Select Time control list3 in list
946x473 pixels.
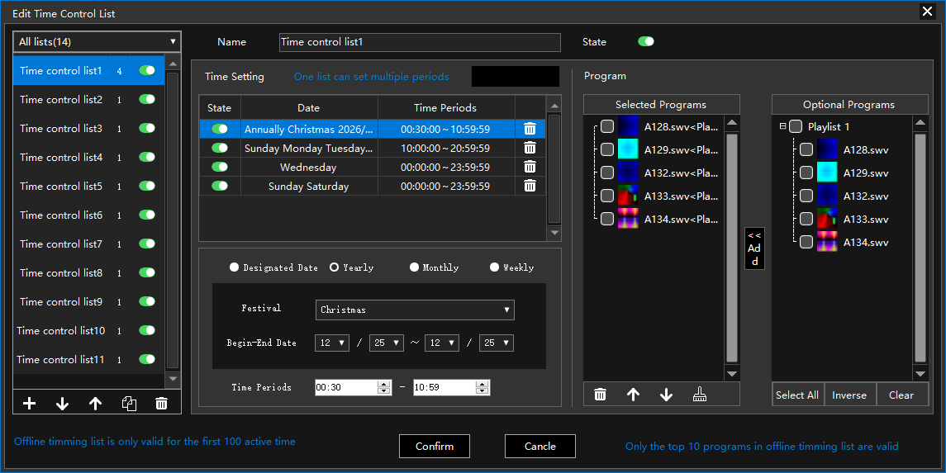click(88, 128)
